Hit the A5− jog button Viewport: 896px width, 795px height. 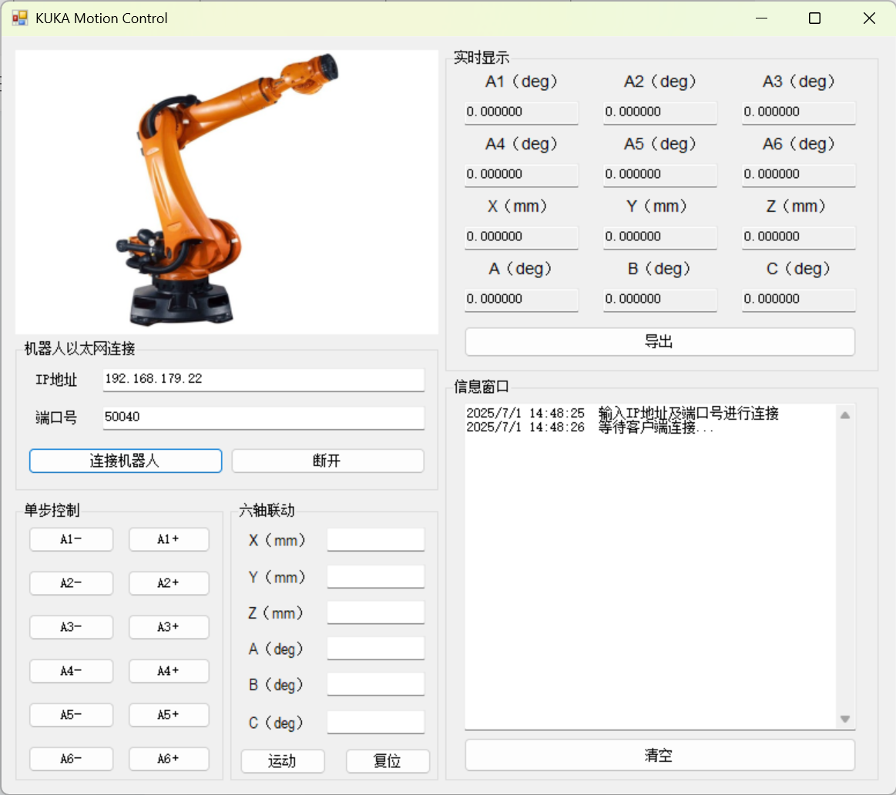pyautogui.click(x=72, y=715)
